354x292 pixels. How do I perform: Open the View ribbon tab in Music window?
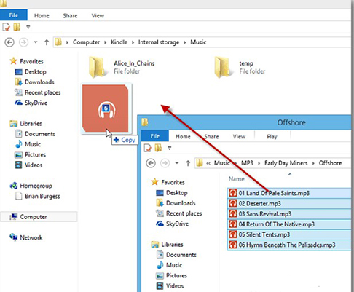[x=98, y=16]
